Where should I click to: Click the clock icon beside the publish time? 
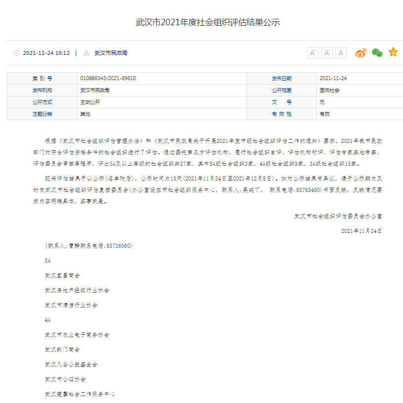tap(16, 53)
